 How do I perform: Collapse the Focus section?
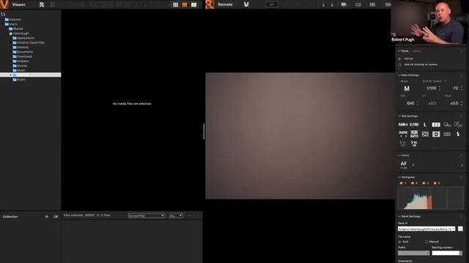pyautogui.click(x=399, y=156)
